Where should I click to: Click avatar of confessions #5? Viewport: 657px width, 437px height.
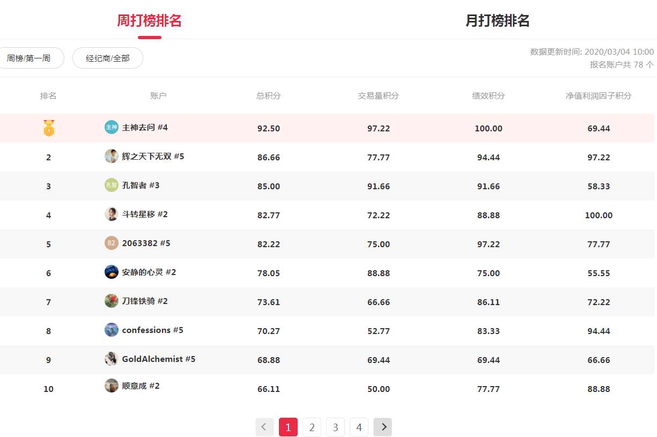click(111, 330)
